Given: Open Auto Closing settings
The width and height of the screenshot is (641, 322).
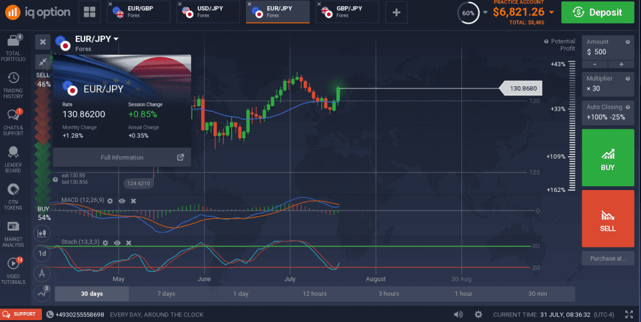Looking at the screenshot, I should 608,113.
